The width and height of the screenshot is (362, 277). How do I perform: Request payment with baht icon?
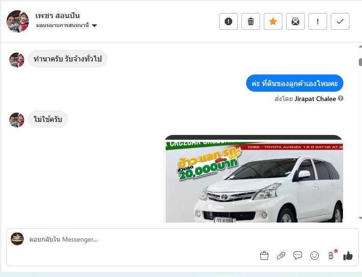click(331, 256)
